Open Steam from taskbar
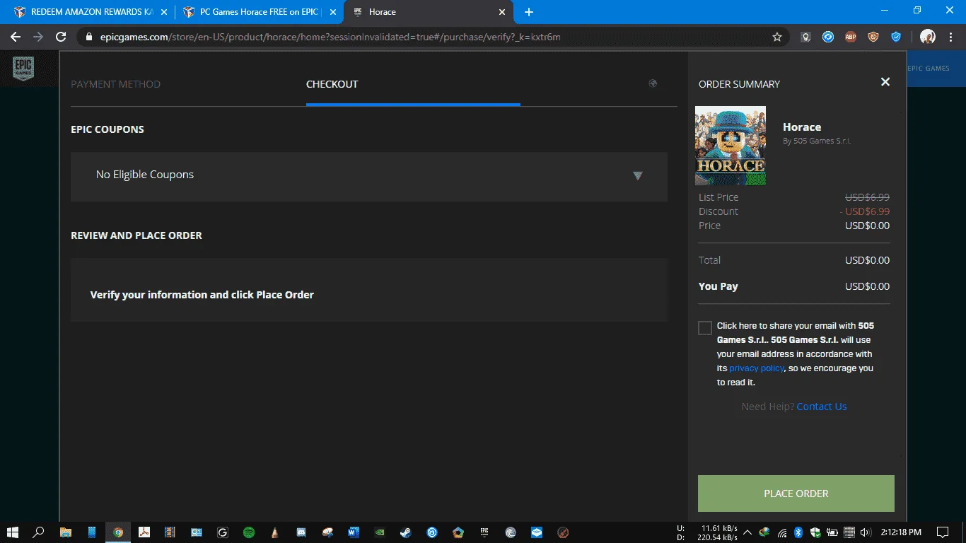966x543 pixels. tap(406, 532)
